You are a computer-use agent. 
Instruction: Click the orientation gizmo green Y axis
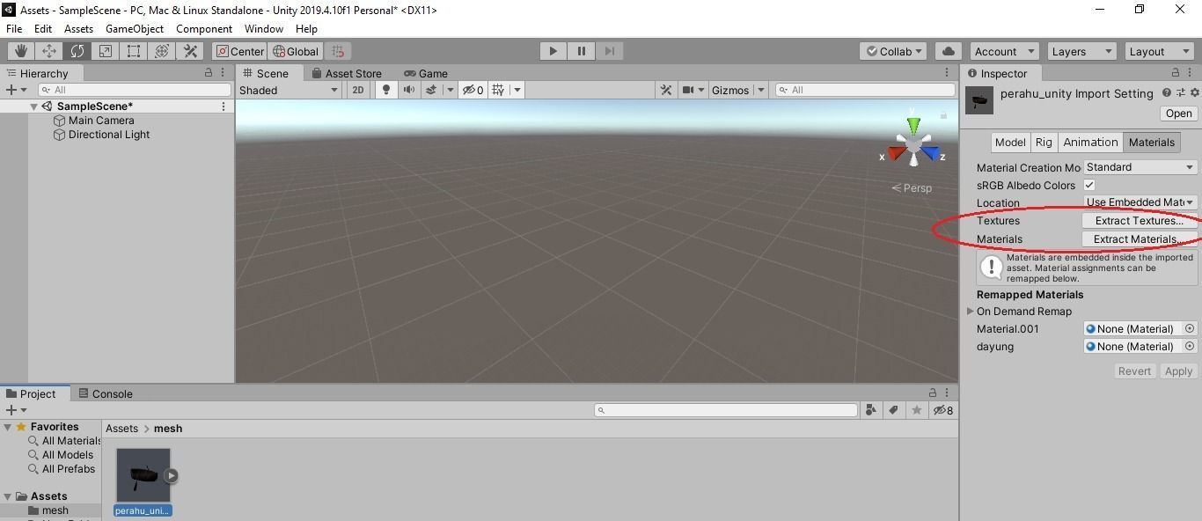pos(913,125)
